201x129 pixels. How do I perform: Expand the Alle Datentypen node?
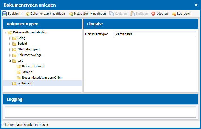pyautogui.click(x=10, y=50)
